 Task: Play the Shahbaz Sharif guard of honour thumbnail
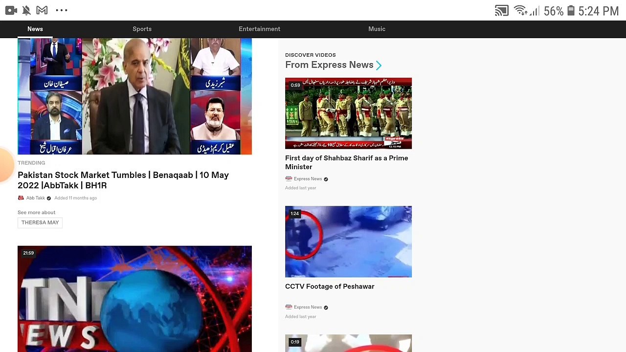pos(348,113)
